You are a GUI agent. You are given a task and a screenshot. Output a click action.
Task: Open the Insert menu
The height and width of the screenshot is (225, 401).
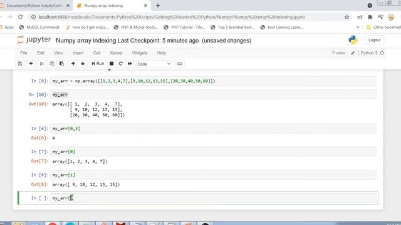78,52
